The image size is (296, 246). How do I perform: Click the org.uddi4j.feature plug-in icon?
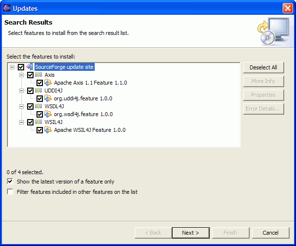pyautogui.click(x=48, y=98)
